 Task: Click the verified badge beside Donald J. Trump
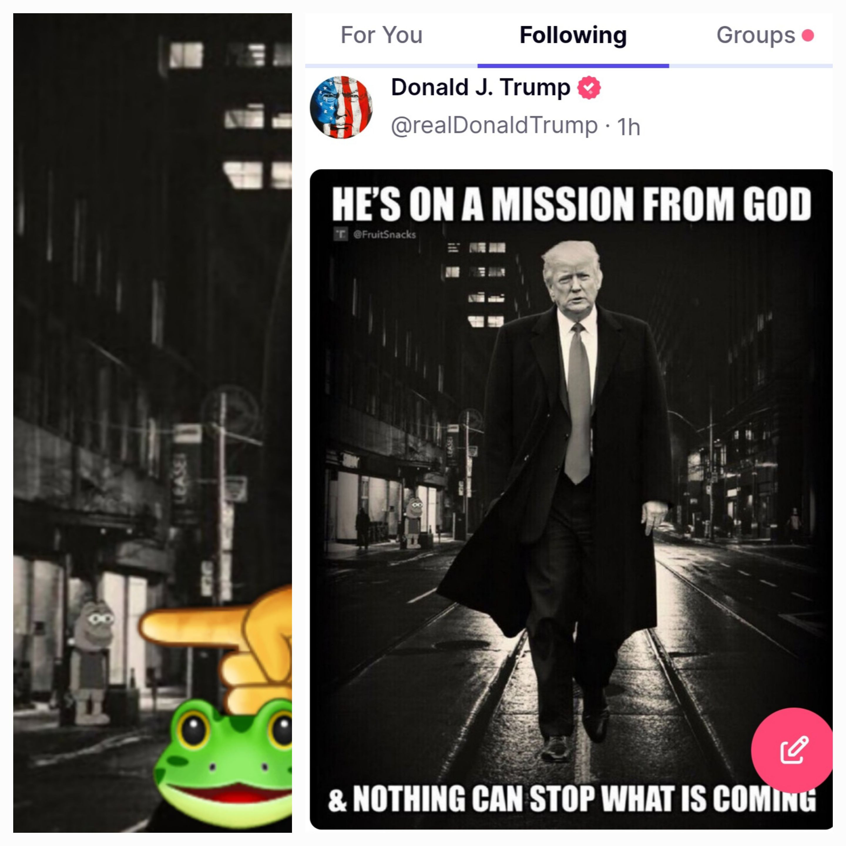[589, 88]
